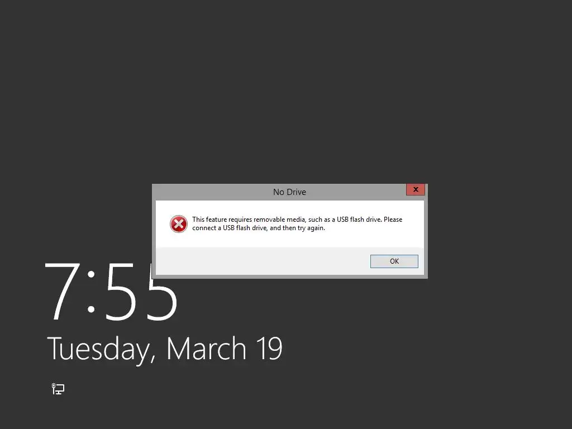Viewport: 572px width, 429px height.
Task: Click the colon in the 7:55 clock
Action: (91, 291)
